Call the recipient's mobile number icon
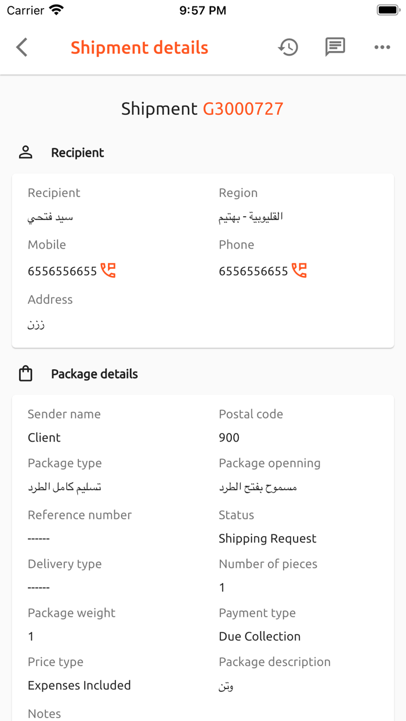 click(x=108, y=270)
